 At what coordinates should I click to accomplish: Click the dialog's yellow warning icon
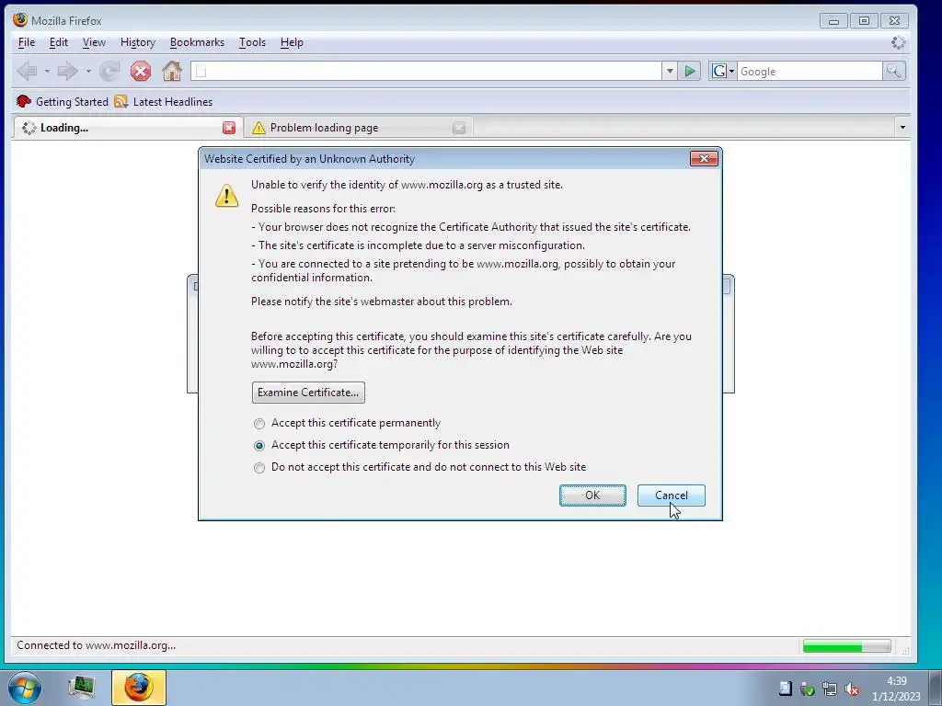click(226, 196)
